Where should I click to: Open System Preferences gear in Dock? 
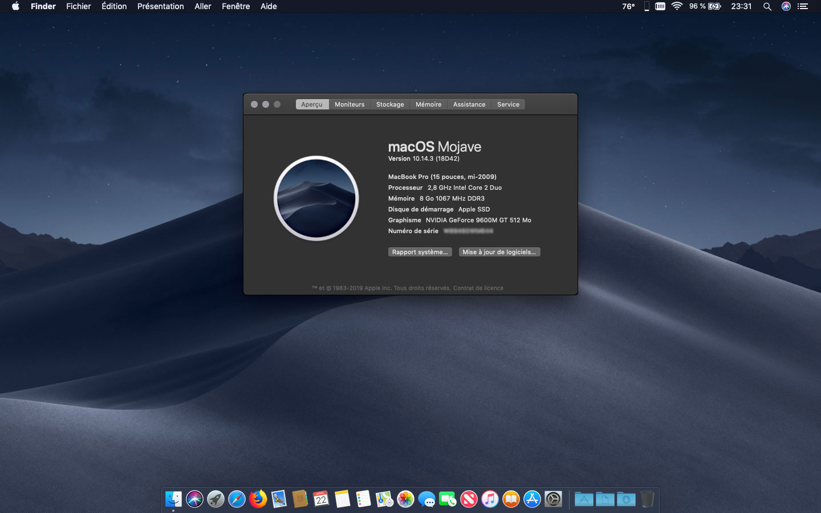[x=553, y=499]
